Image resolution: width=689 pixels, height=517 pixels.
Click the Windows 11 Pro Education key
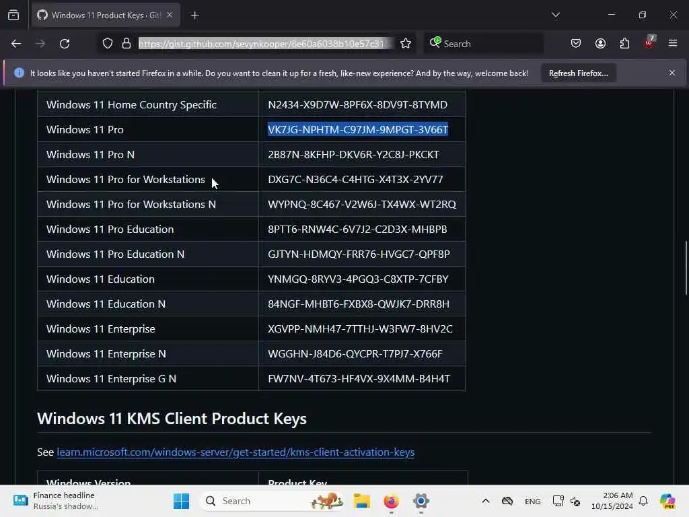click(x=357, y=230)
